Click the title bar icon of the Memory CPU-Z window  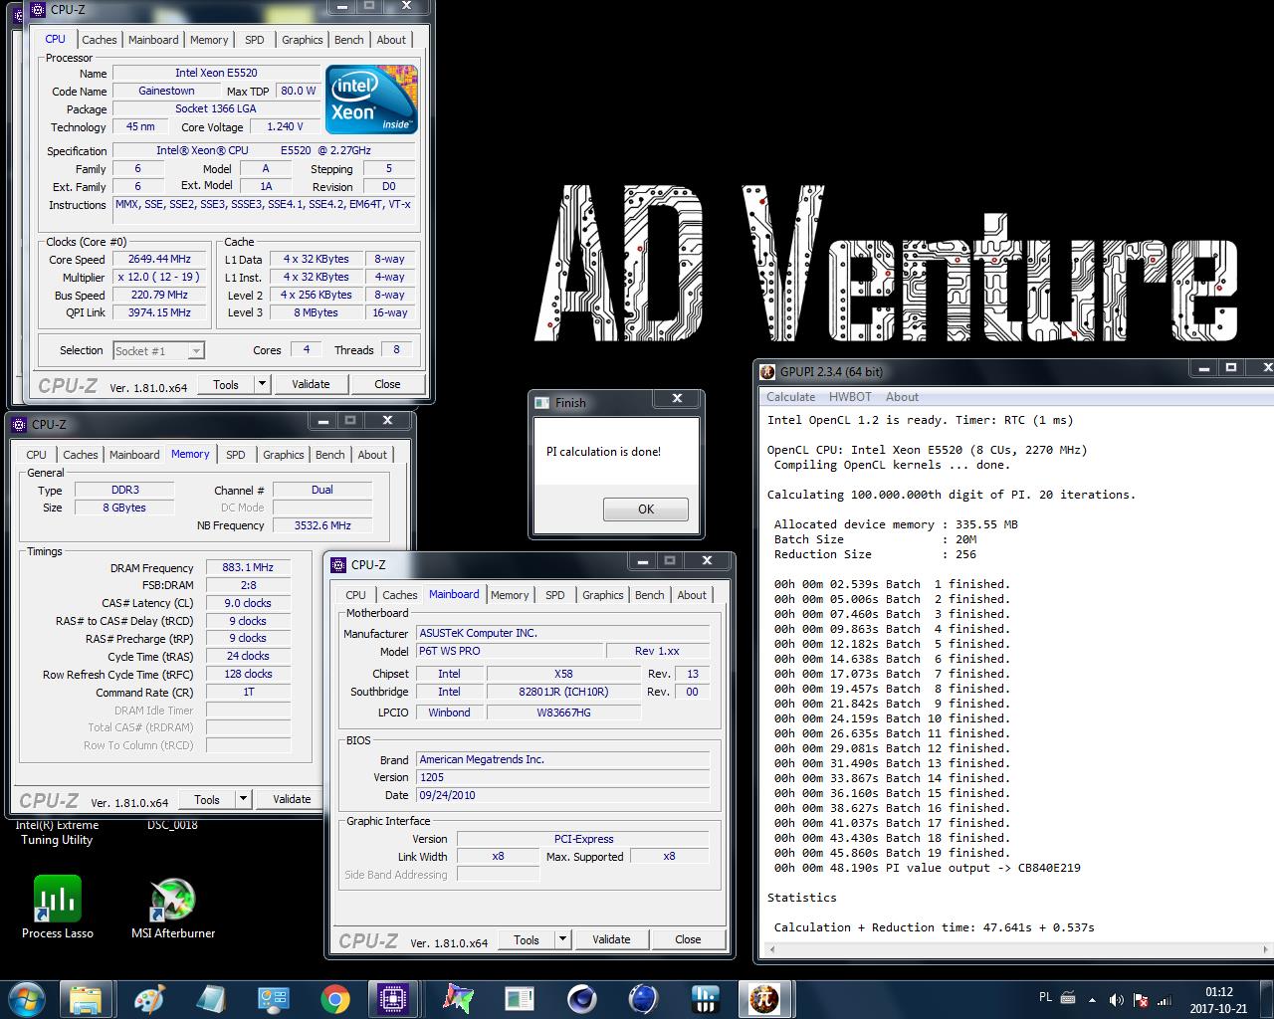[x=19, y=424]
